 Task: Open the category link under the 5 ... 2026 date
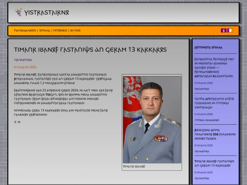(207, 120)
